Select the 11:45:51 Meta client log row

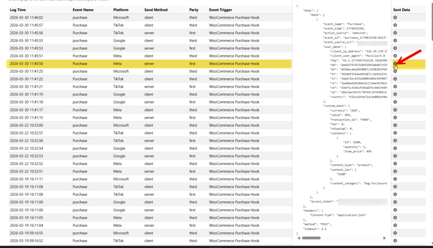[x=127, y=56]
